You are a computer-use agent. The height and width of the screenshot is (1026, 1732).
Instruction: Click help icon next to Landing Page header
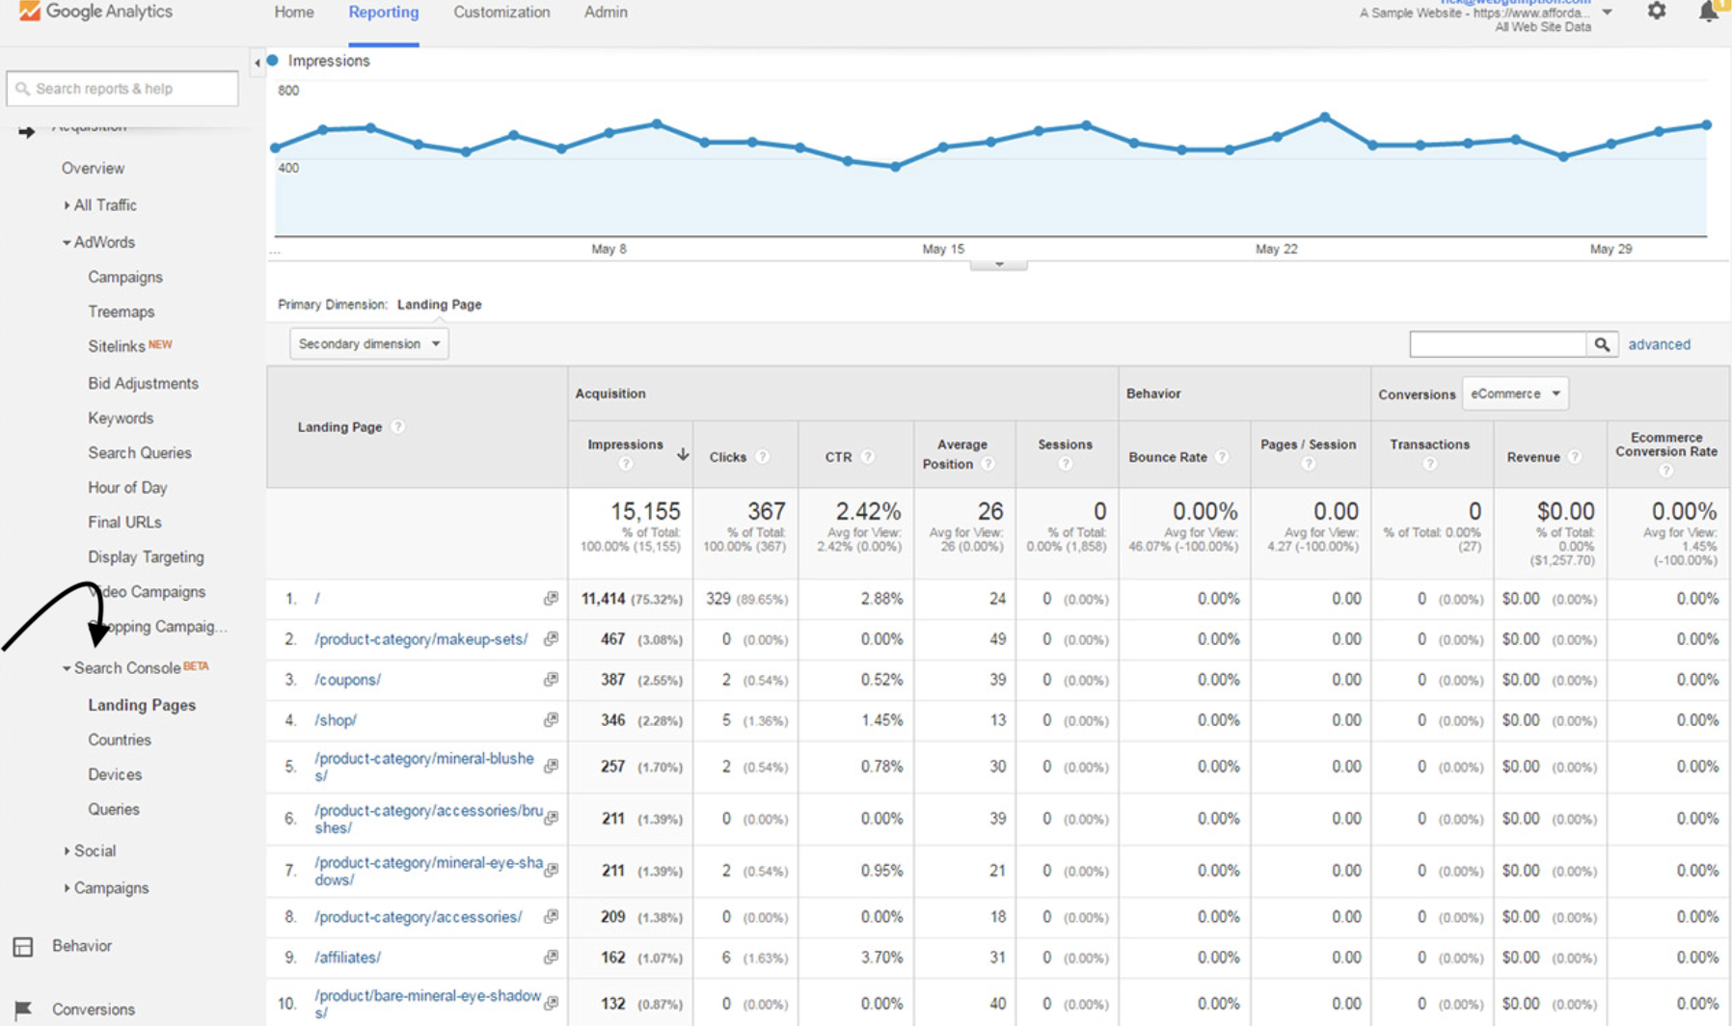click(397, 426)
